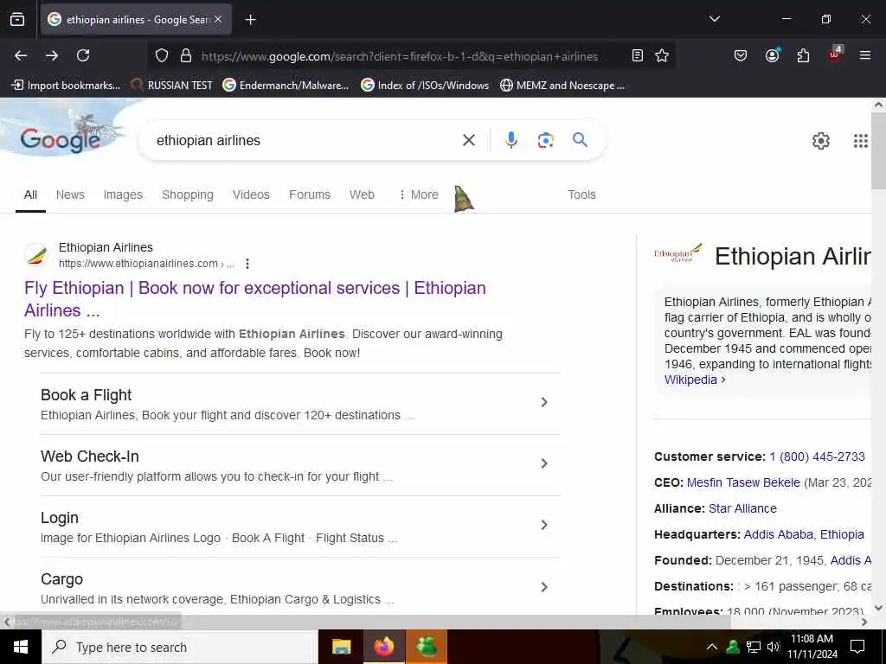The height and width of the screenshot is (664, 886).
Task: Start voice search with microphone
Action: tap(510, 140)
